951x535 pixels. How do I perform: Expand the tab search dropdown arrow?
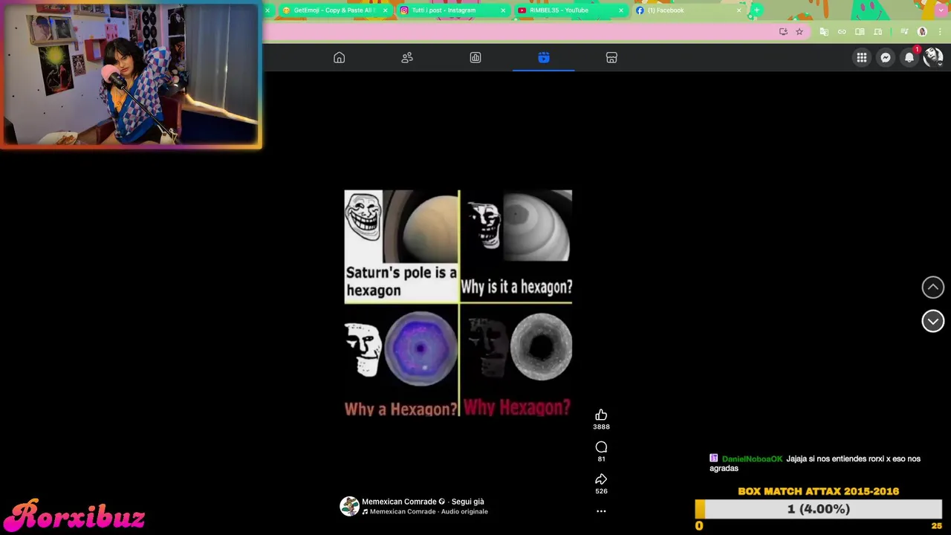941,10
